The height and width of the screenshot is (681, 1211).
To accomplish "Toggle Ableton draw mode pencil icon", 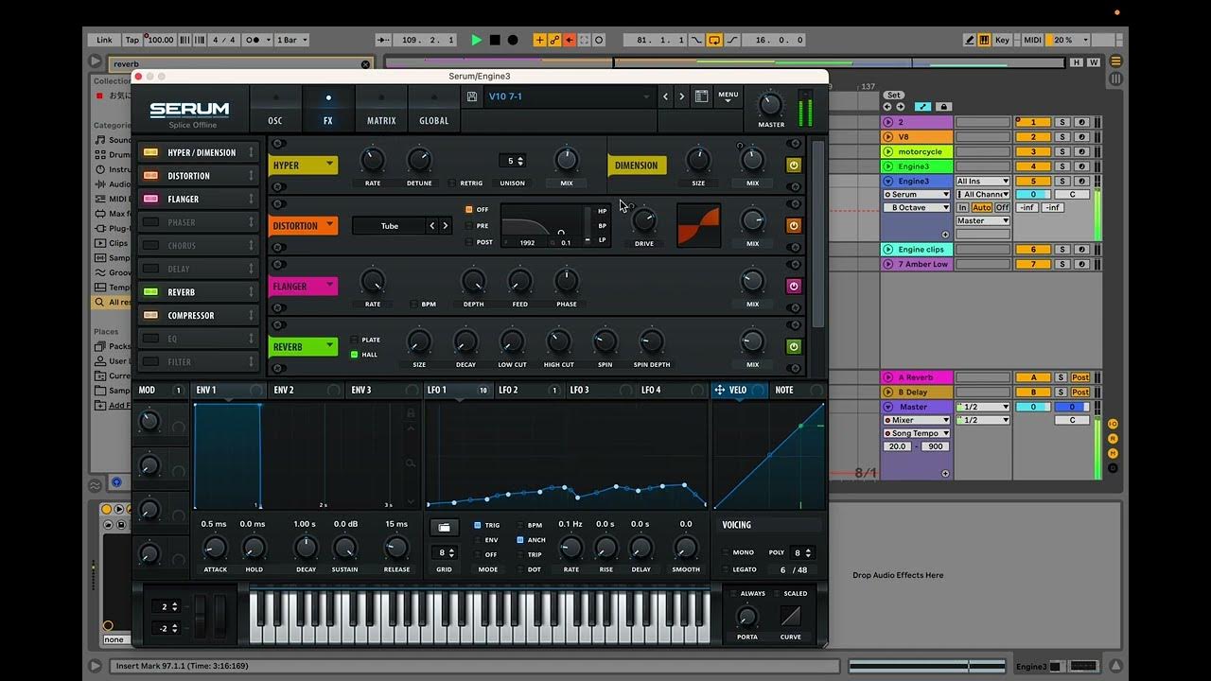I will pyautogui.click(x=970, y=40).
